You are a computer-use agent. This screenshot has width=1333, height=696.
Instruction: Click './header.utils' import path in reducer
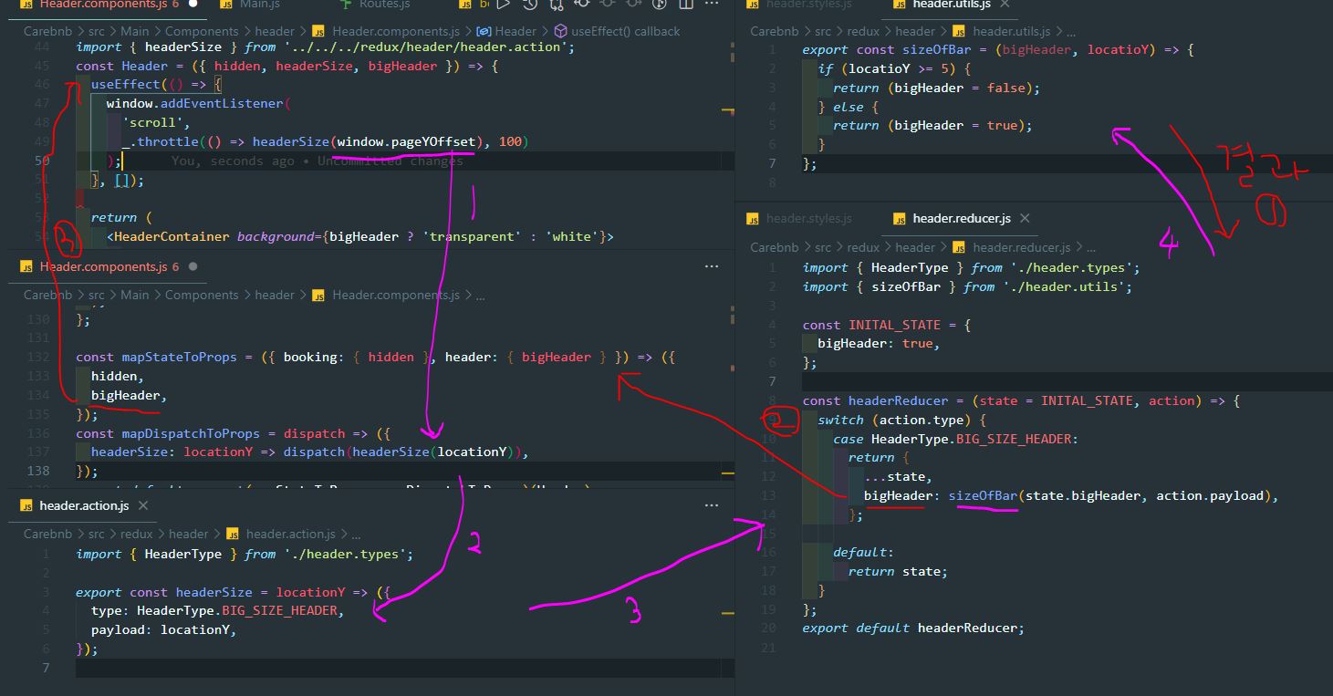point(1067,286)
